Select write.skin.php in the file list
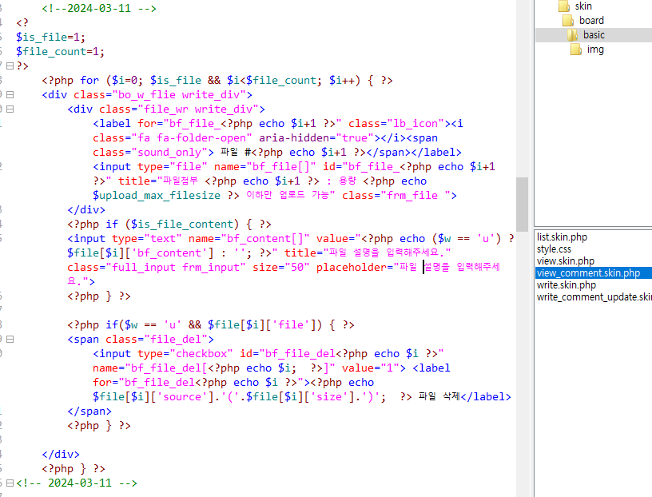The image size is (652, 497). click(566, 285)
